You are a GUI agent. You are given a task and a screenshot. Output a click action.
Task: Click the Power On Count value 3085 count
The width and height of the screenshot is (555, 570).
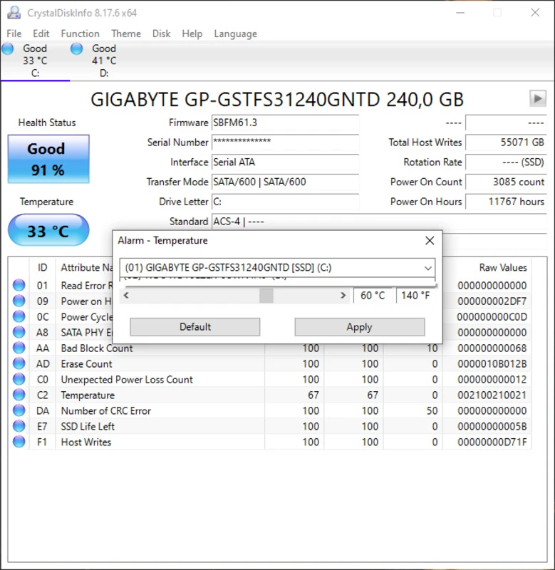click(x=506, y=182)
